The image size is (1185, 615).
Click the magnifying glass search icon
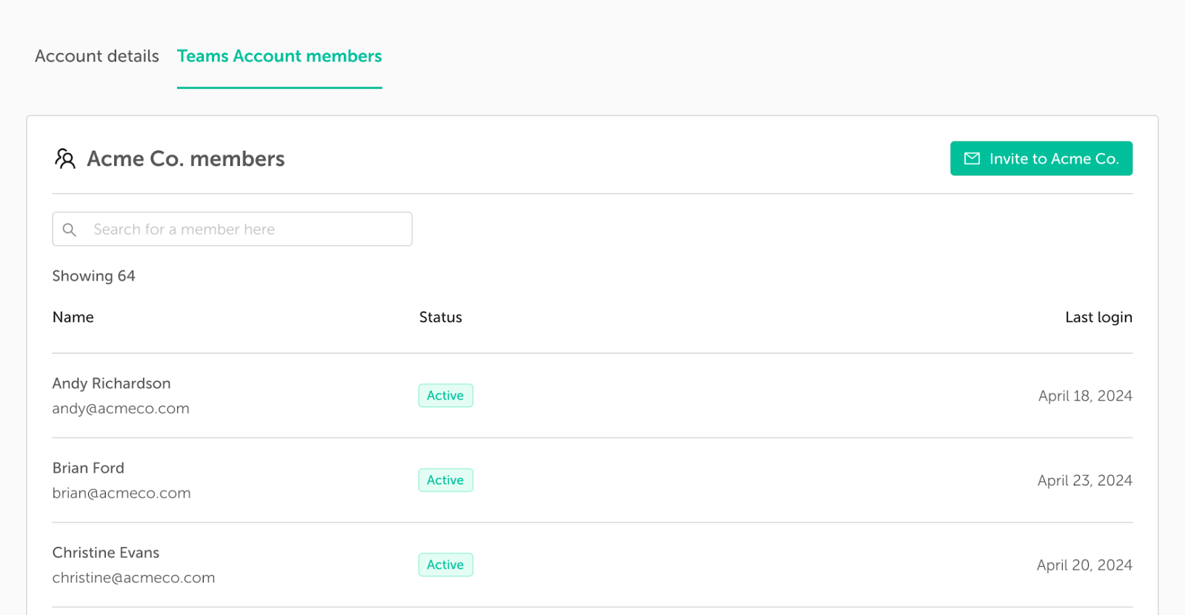pos(70,229)
